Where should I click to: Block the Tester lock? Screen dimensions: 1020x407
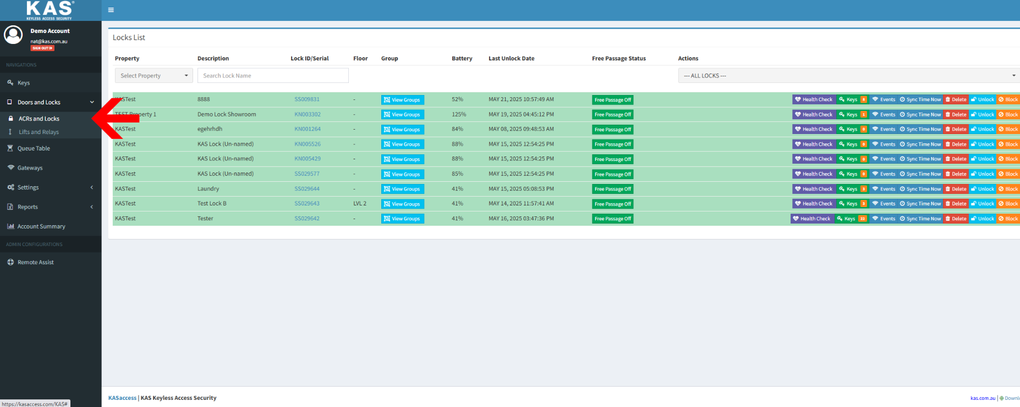click(x=1008, y=219)
